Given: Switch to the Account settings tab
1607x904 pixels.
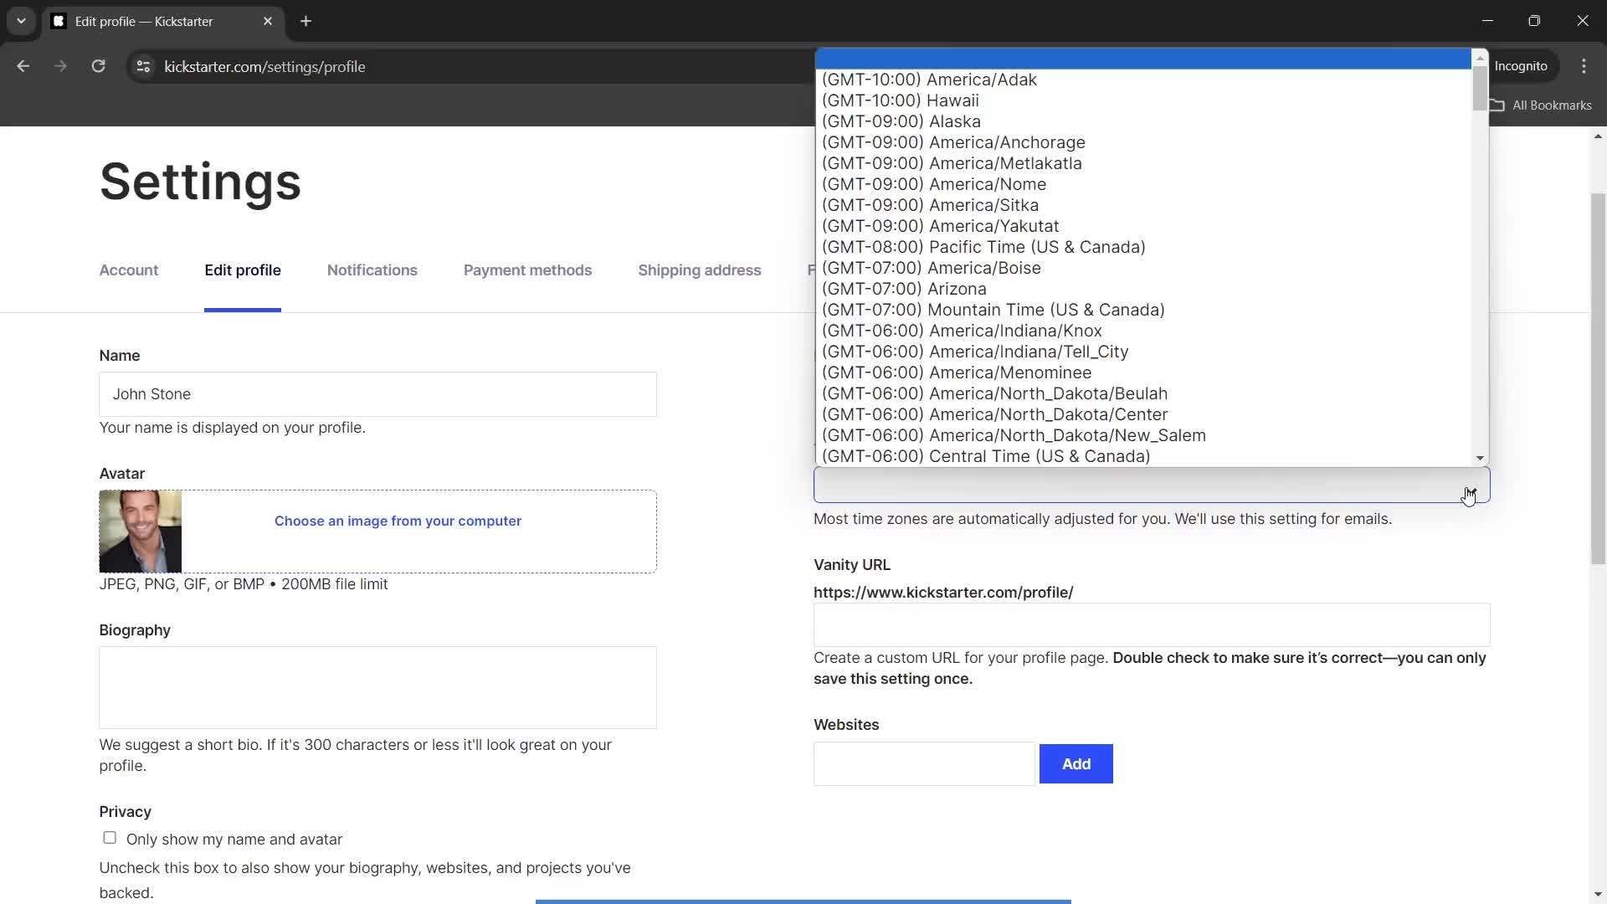Looking at the screenshot, I should click(128, 270).
